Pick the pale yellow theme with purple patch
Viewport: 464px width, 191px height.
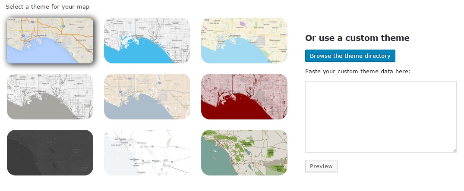(244, 41)
